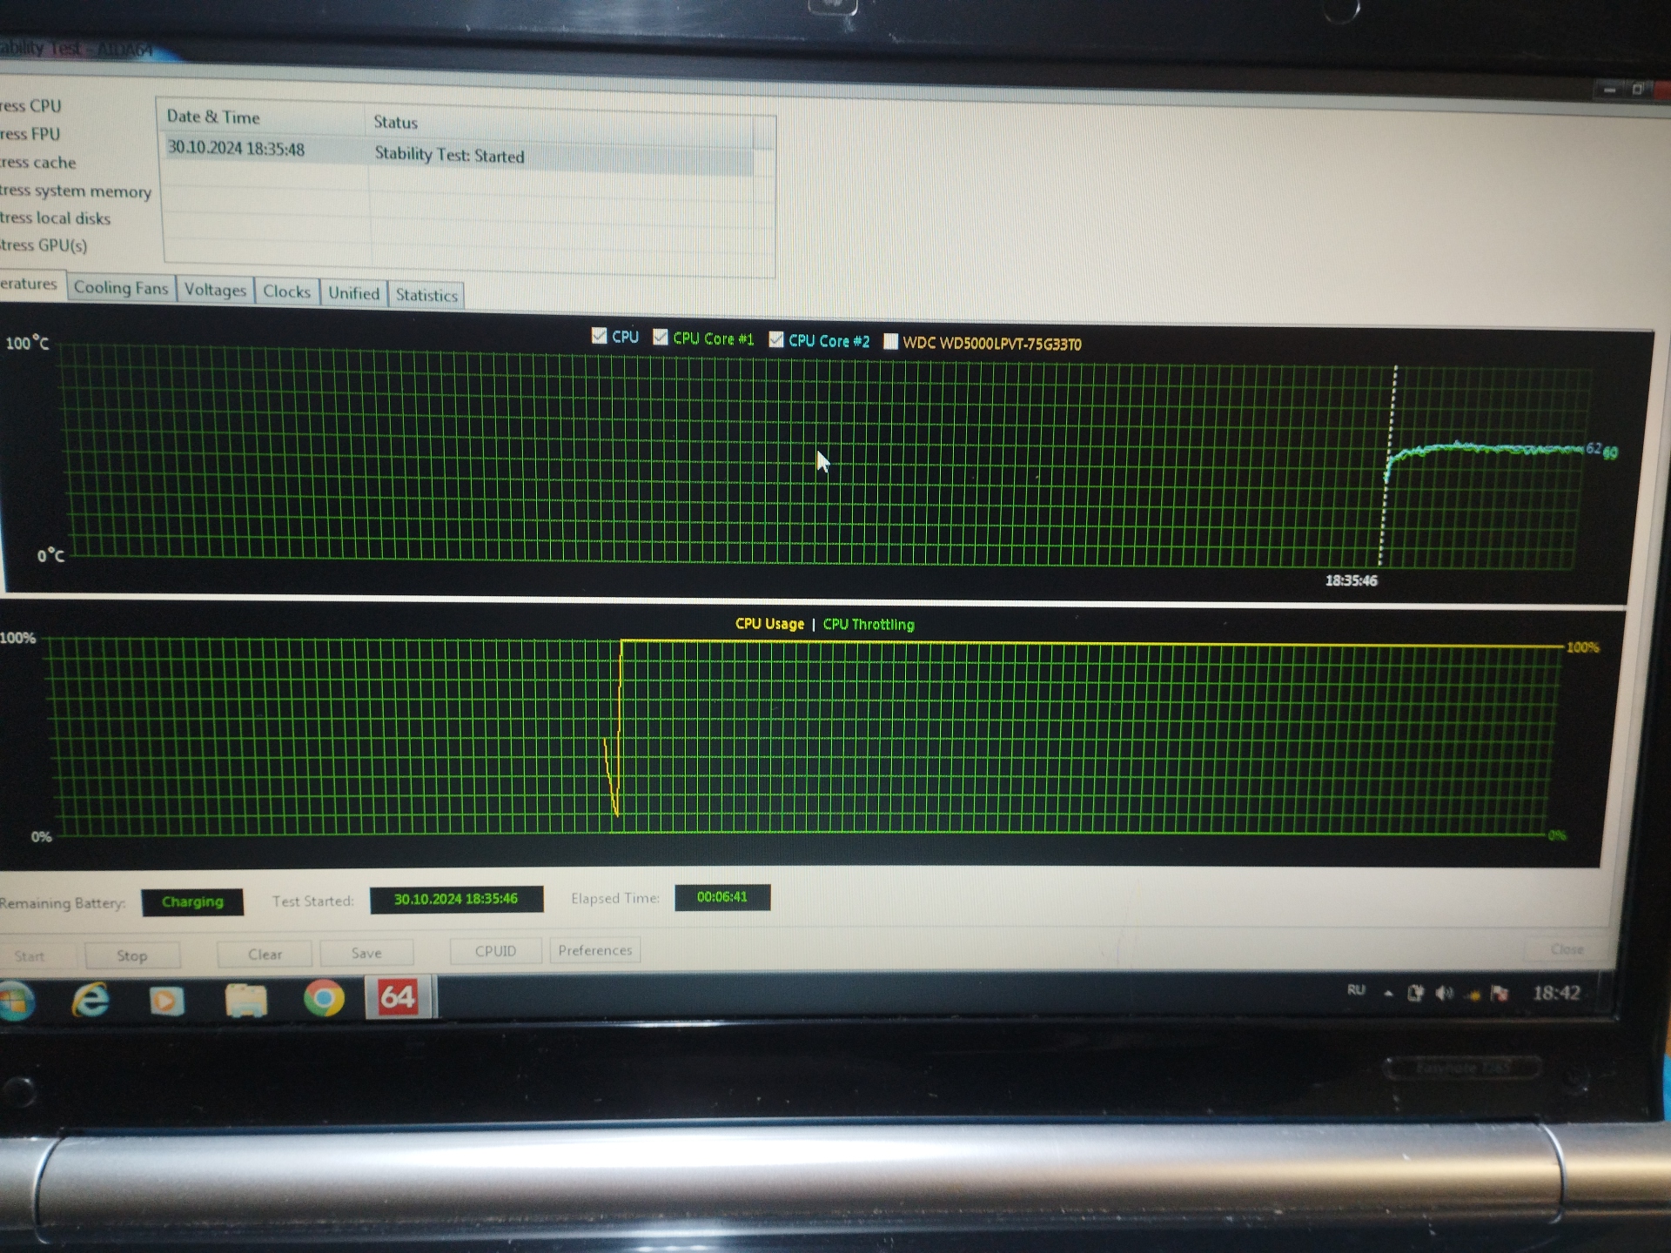Screen dimensions: 1671x1253
Task: Show hidden tray icons arrow
Action: tap(1388, 993)
